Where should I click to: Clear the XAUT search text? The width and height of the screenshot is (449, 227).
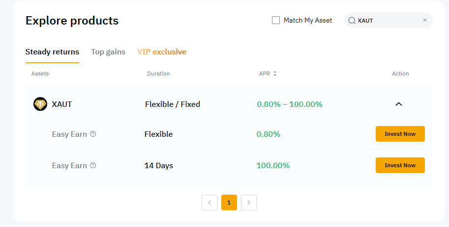coord(425,21)
